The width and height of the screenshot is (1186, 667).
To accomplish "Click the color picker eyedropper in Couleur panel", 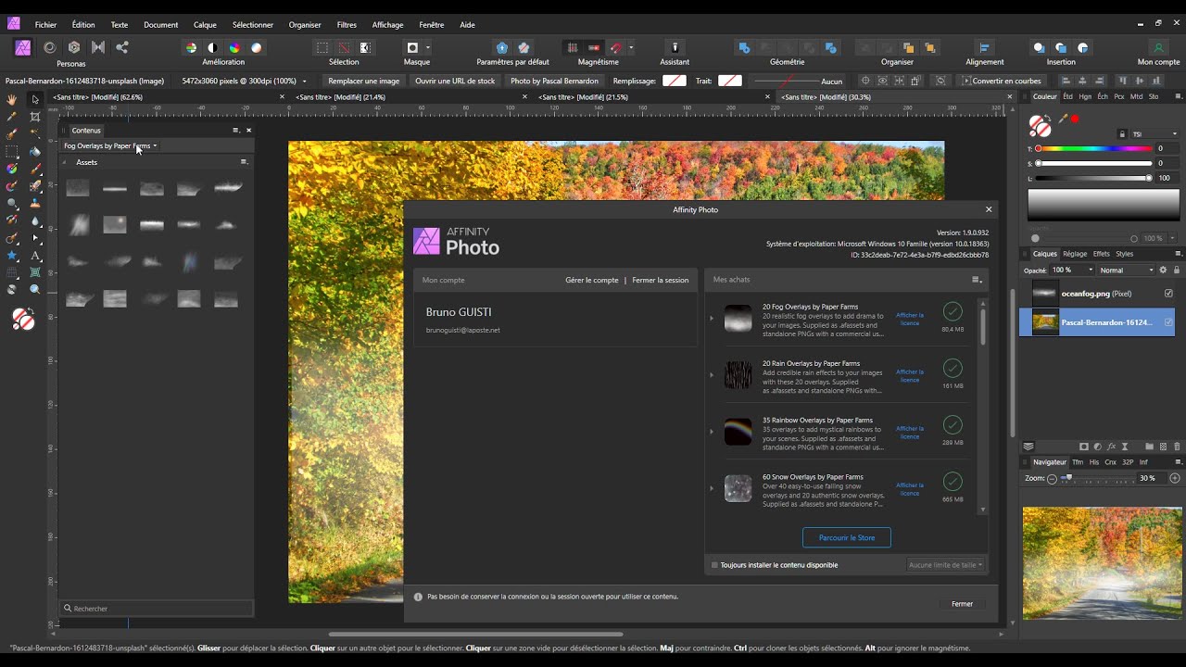I will (1063, 119).
